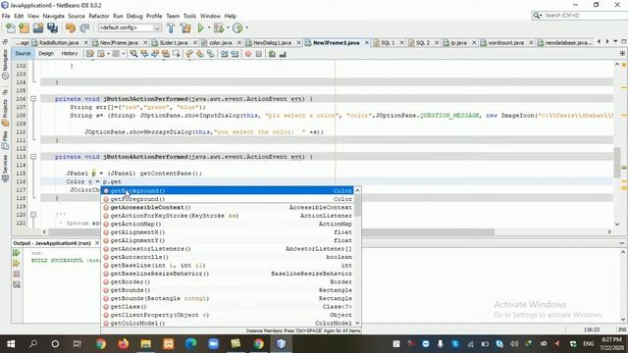The width and height of the screenshot is (628, 353).
Task: Collapse the jButton4ActionPerformed method fold
Action: pyautogui.click(x=33, y=157)
